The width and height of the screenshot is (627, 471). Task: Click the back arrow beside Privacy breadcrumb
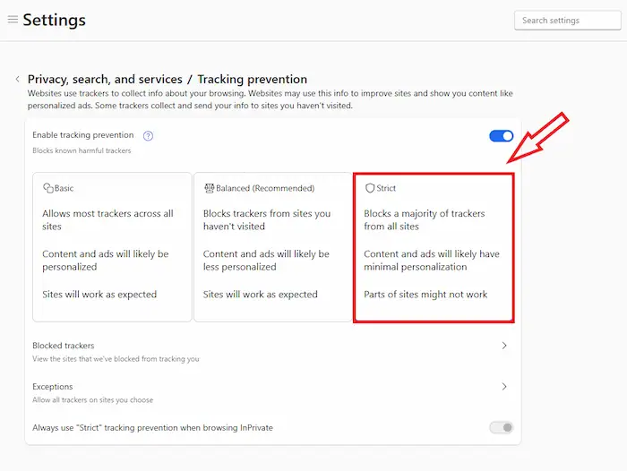pyautogui.click(x=17, y=80)
